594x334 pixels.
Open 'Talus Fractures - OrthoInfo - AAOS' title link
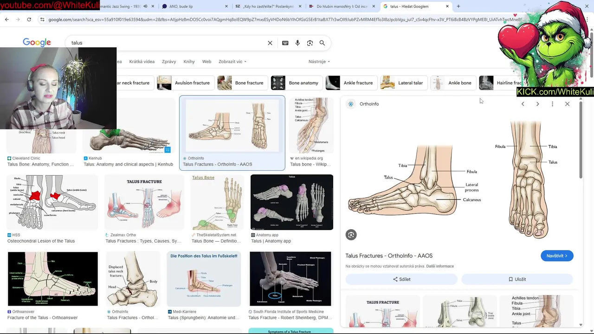point(389,256)
